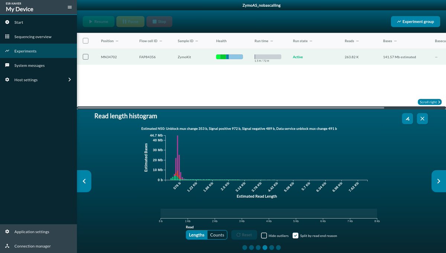Select the third chart pagination dot
Viewport: 446px width, 253px height.
click(x=258, y=247)
